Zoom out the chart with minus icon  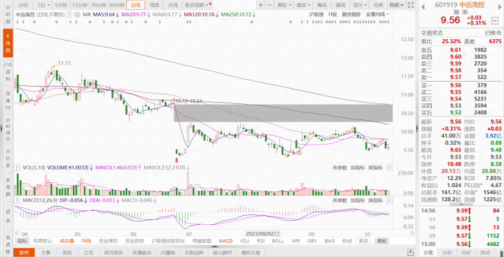(269, 5)
